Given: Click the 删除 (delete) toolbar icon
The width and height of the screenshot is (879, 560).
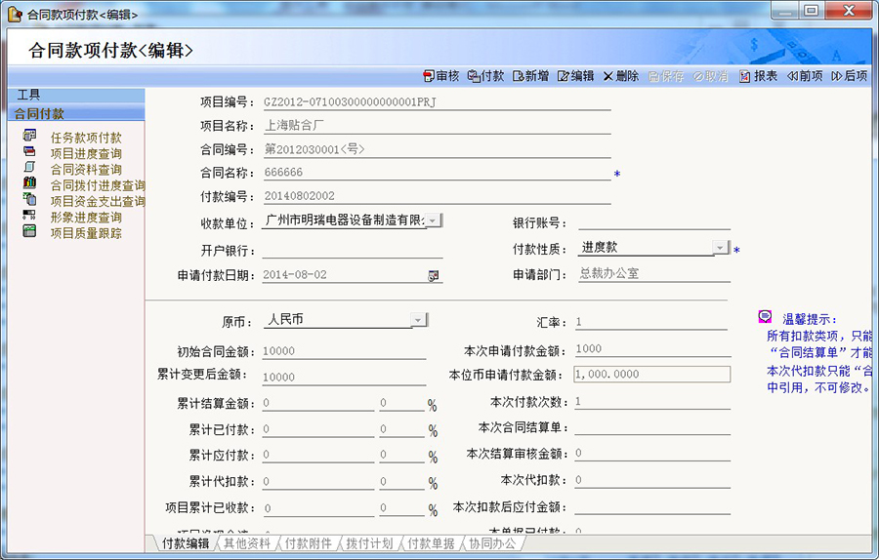Looking at the screenshot, I should tap(620, 76).
